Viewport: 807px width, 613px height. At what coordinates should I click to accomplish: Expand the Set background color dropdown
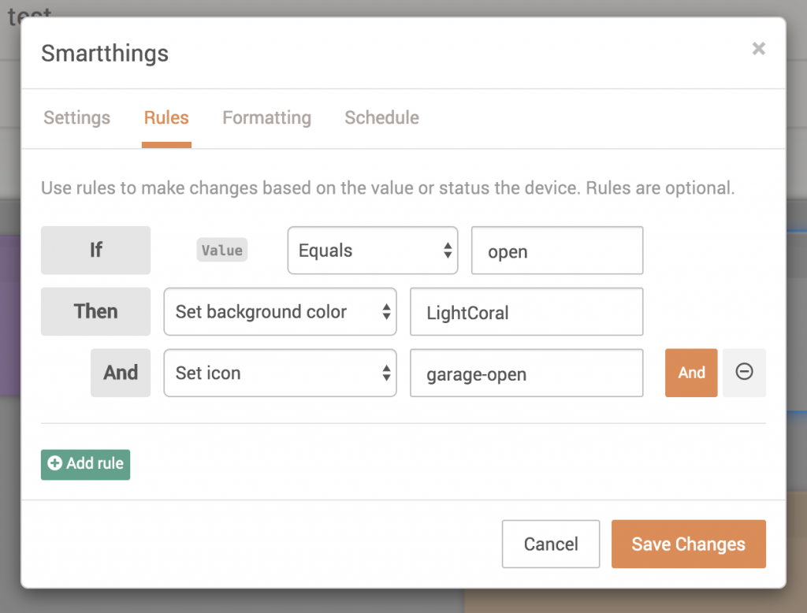280,312
